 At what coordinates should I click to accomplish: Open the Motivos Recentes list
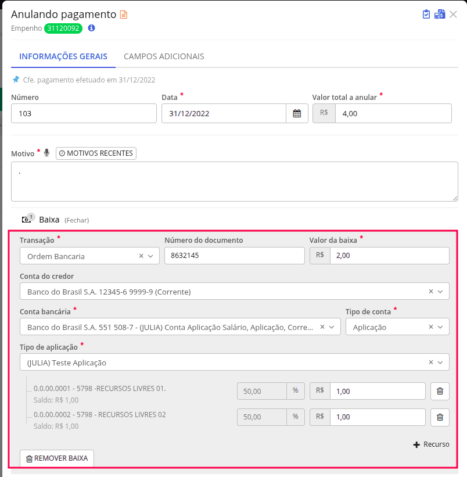click(x=96, y=153)
